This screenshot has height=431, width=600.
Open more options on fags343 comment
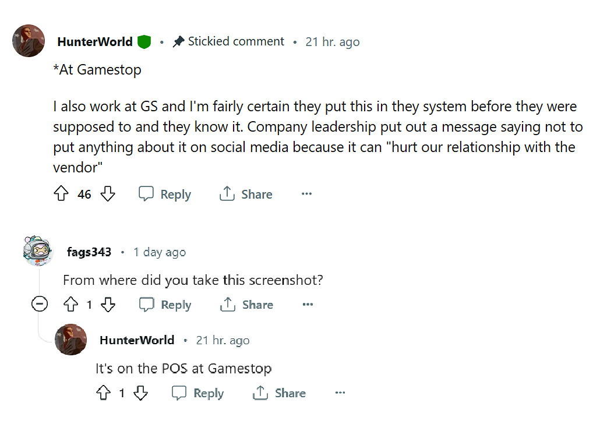pos(308,305)
